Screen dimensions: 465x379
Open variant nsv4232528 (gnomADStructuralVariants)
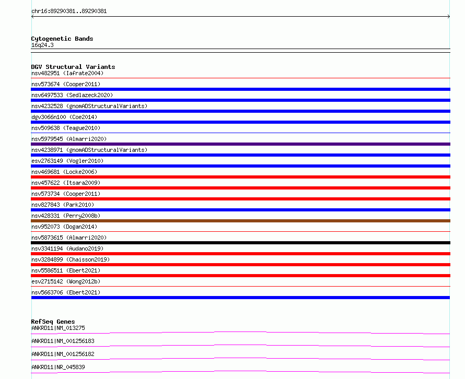point(89,106)
